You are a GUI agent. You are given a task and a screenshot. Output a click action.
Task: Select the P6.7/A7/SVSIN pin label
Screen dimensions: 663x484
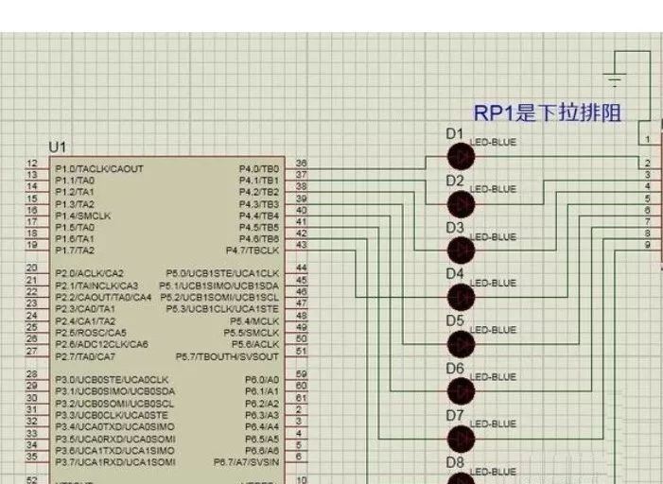247,462
